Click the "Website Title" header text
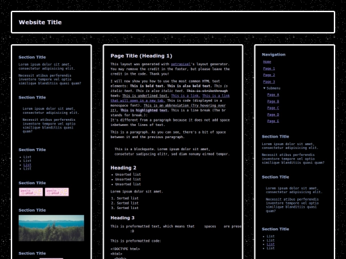This screenshot has width=346, height=259. coord(40,22)
